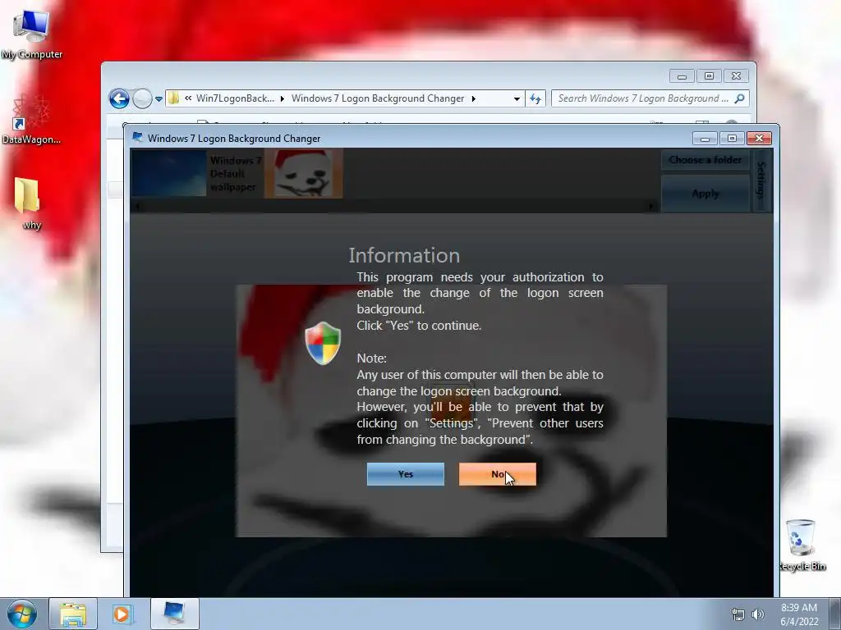This screenshot has width=841, height=630.
Task: Open the DataWagon desktop shortcut
Action: tap(31, 120)
